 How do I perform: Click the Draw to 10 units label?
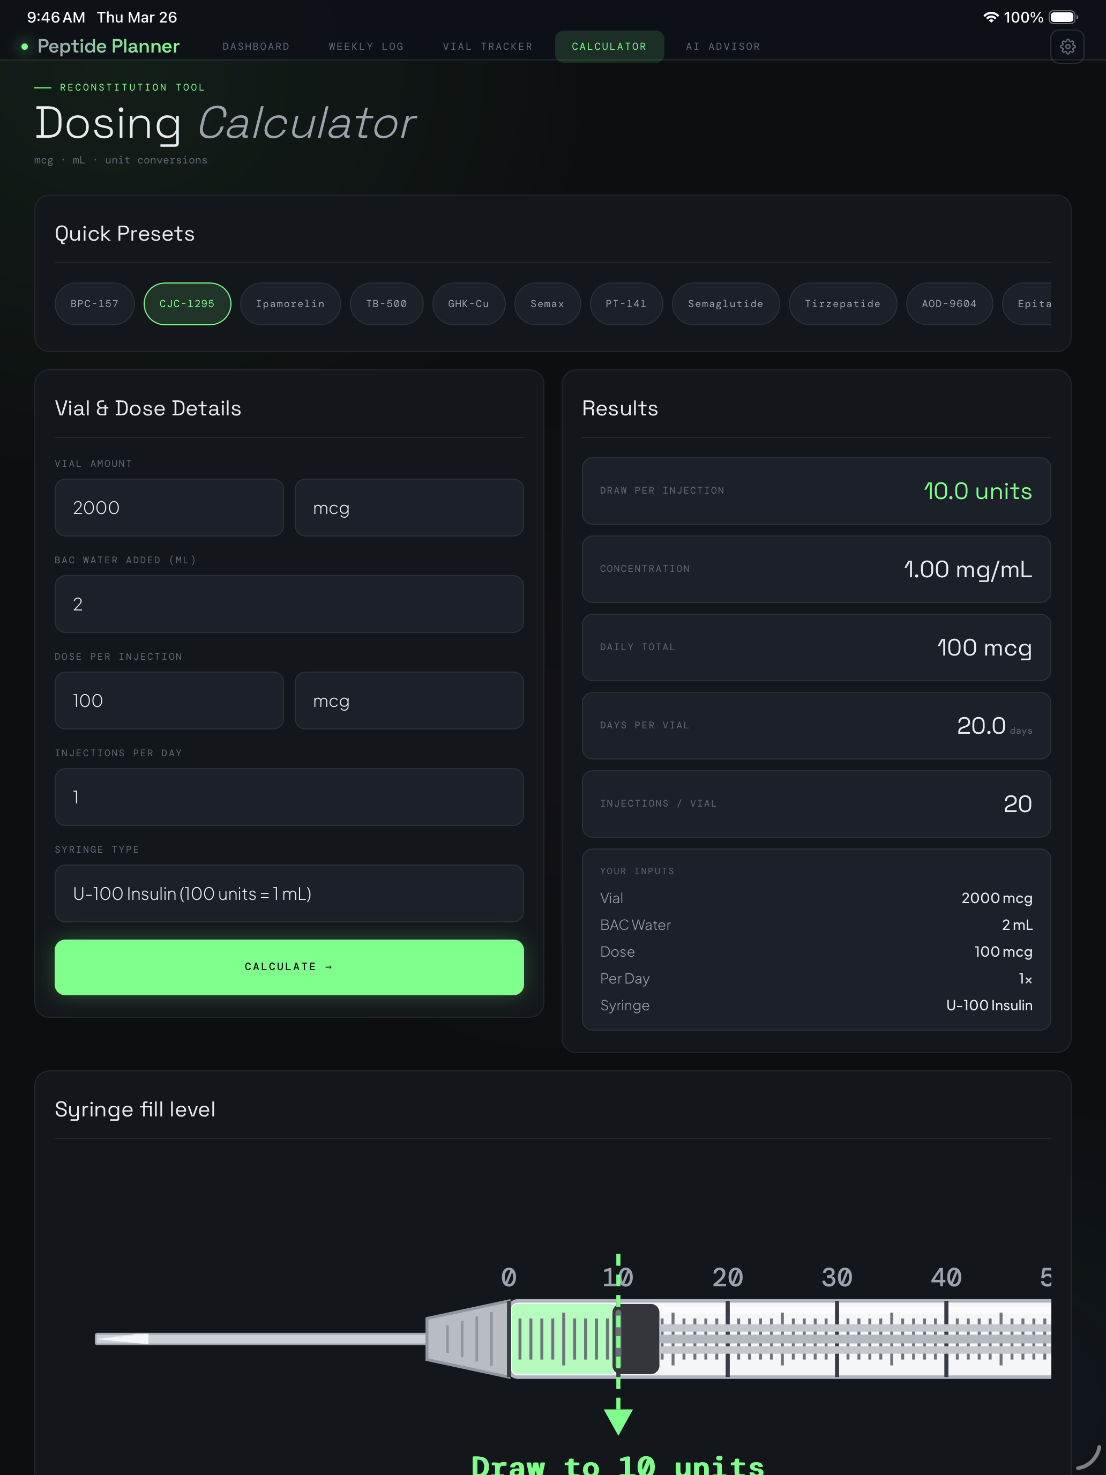(618, 1464)
